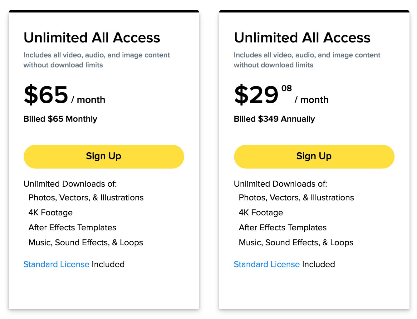Click Music, Sound Effects, & Loops in monthly plan
The image size is (417, 319).
point(86,243)
